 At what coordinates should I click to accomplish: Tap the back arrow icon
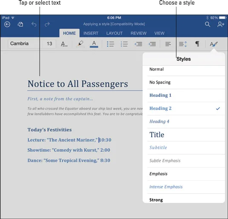(x=7, y=24)
